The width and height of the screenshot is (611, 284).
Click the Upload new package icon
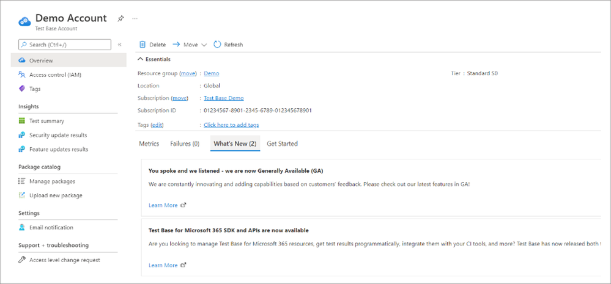[x=22, y=195]
